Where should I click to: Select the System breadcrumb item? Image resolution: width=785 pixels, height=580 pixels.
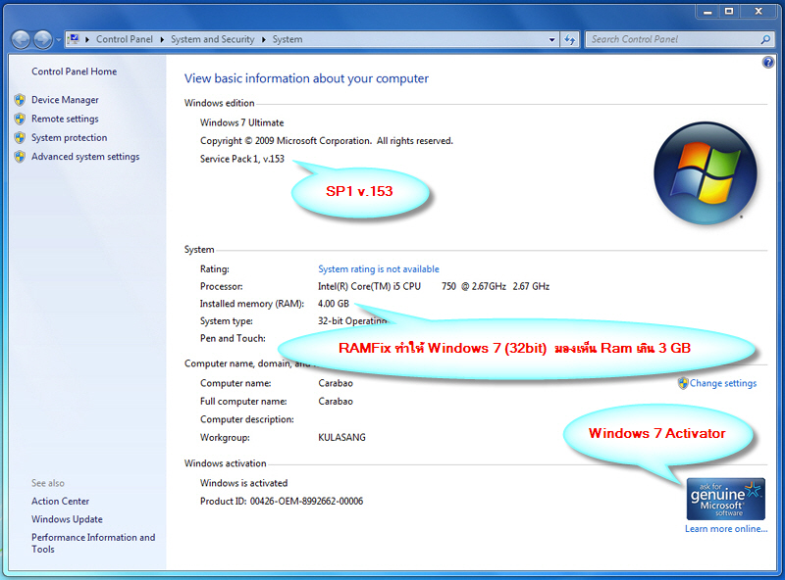pyautogui.click(x=288, y=39)
